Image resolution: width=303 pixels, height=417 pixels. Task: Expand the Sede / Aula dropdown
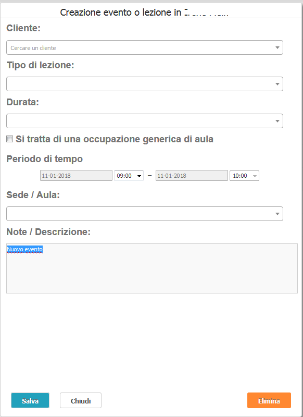coord(144,214)
